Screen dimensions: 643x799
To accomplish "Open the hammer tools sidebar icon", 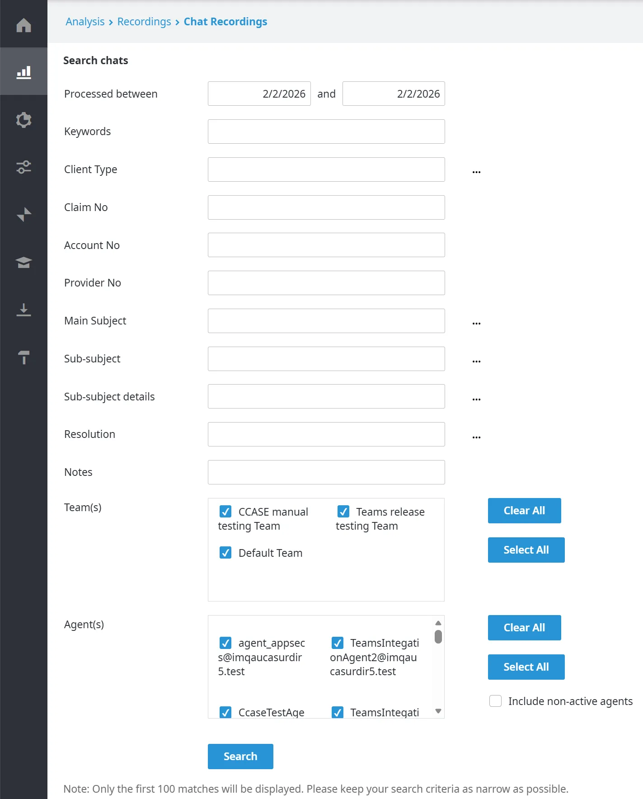I will click(x=23, y=357).
